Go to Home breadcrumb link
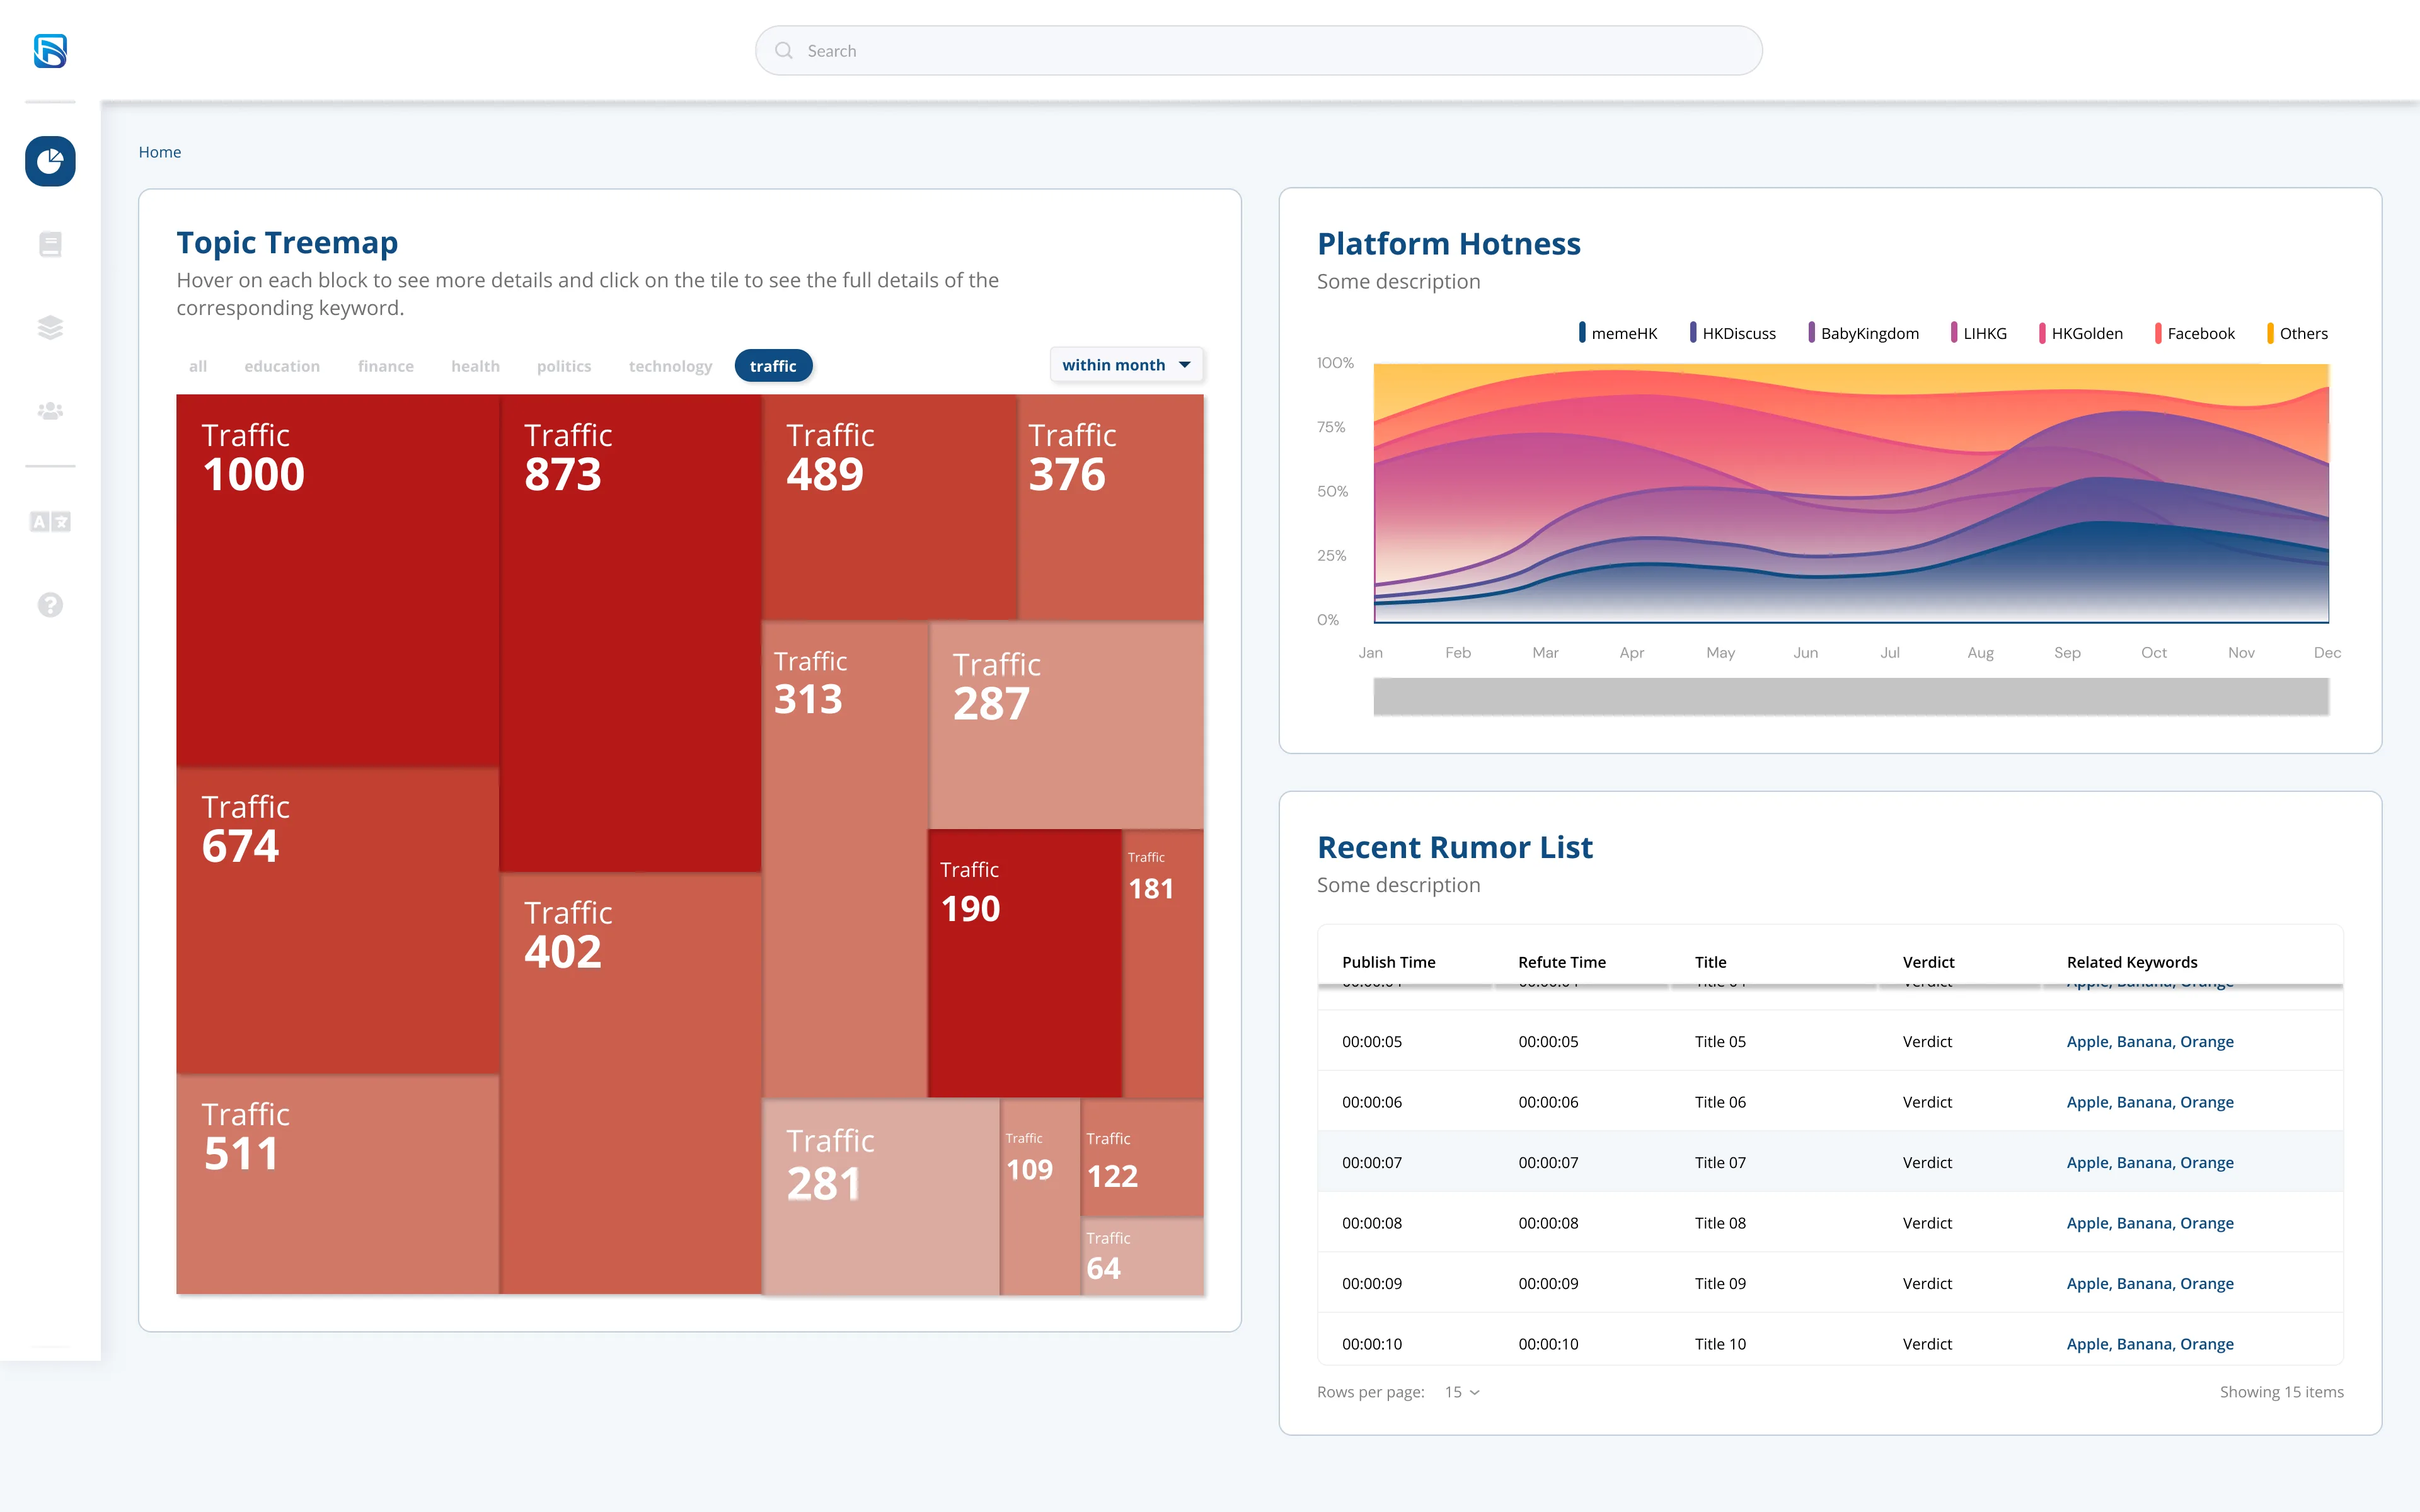Image resolution: width=2420 pixels, height=1512 pixels. pos(160,152)
